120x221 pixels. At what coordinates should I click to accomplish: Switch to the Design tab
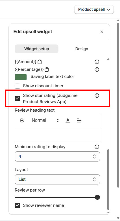coord(82,49)
